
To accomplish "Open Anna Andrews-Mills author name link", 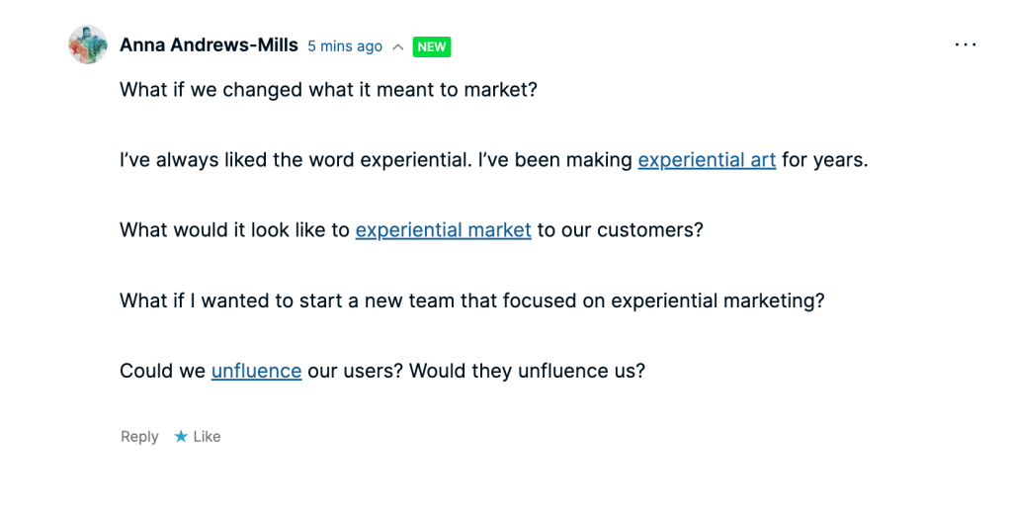I will tap(209, 45).
